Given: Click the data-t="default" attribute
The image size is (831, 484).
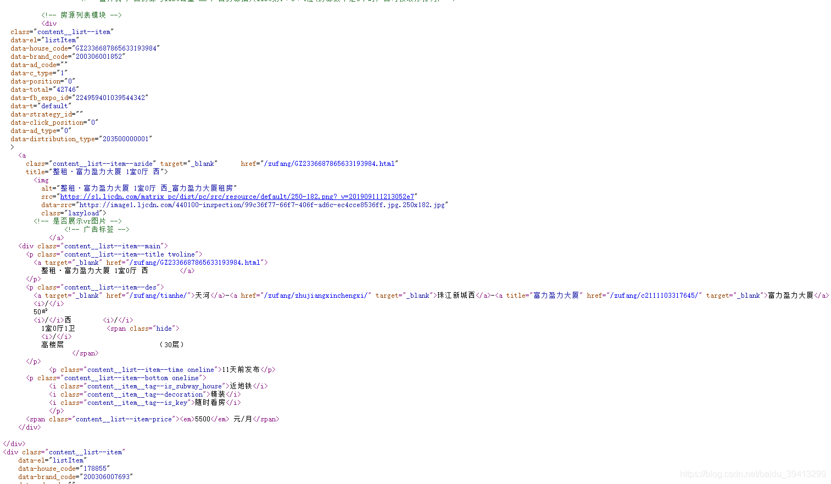Looking at the screenshot, I should 41,106.
